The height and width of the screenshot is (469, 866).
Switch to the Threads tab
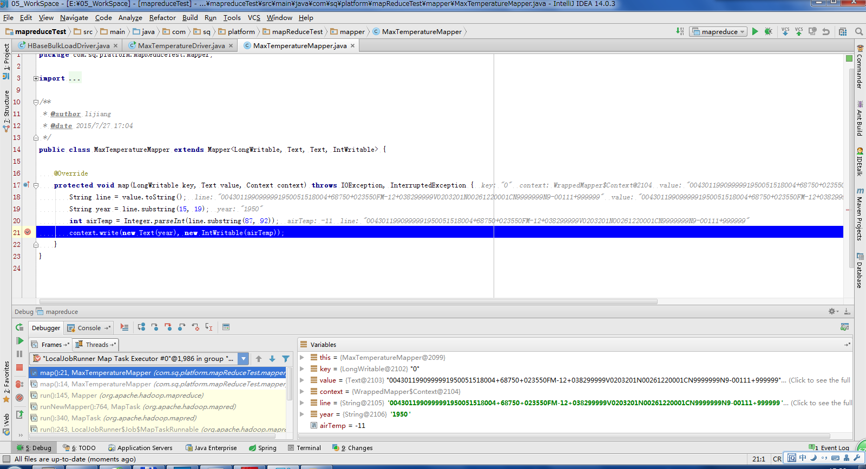(96, 345)
